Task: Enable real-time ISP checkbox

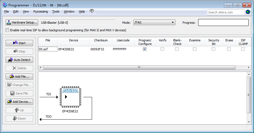Action: pyautogui.click(x=7, y=30)
